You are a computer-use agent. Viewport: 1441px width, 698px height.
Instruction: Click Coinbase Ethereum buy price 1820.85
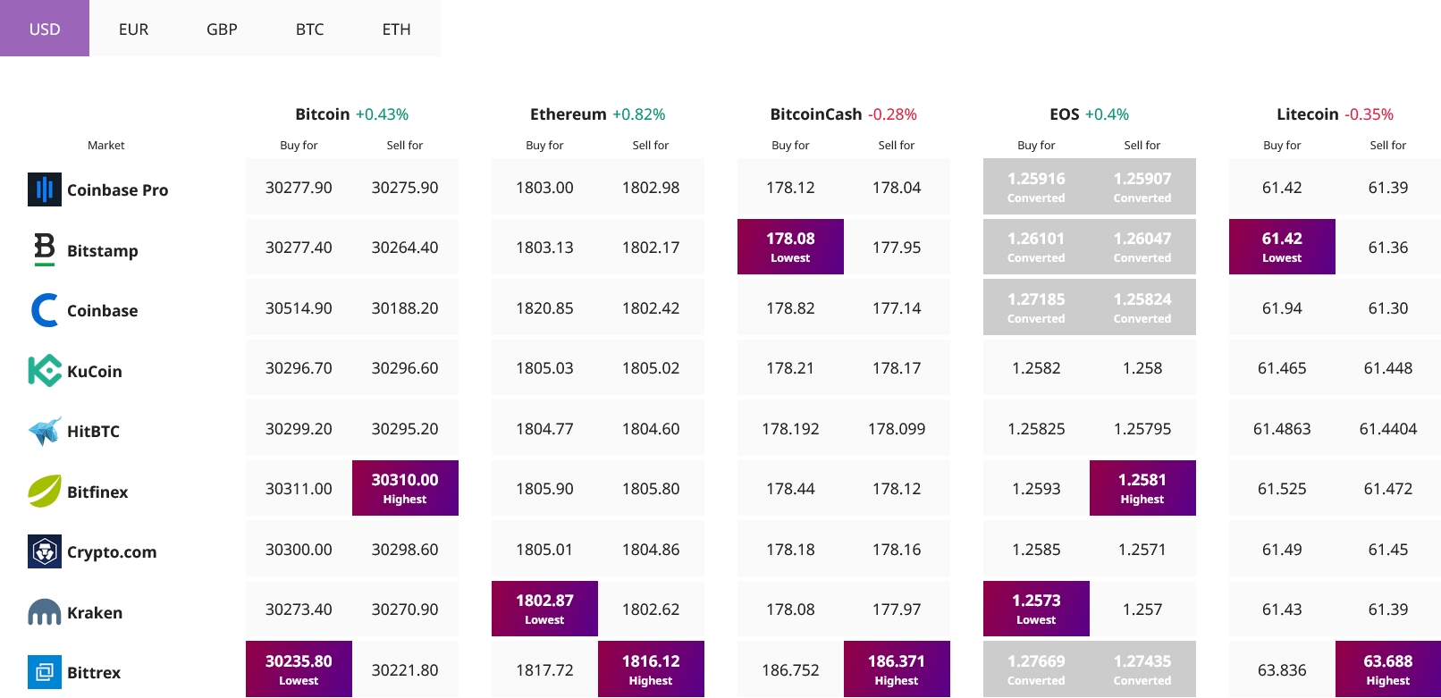pos(544,307)
